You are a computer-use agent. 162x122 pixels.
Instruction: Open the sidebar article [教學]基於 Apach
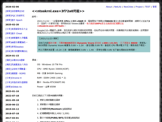coord(14,20)
